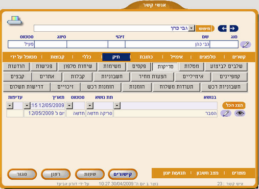Image resolution: width=259 pixels, height=189 pixels.
Task: Open the קבלות section
Action: 78,77
